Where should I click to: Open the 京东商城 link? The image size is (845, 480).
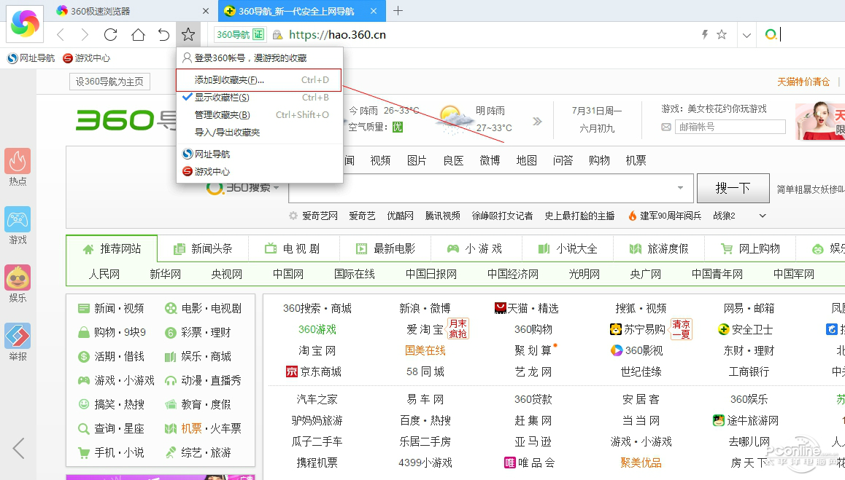(314, 372)
